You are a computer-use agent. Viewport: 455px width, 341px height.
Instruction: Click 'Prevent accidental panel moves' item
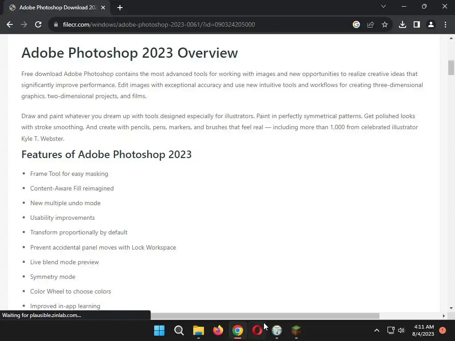point(103,247)
